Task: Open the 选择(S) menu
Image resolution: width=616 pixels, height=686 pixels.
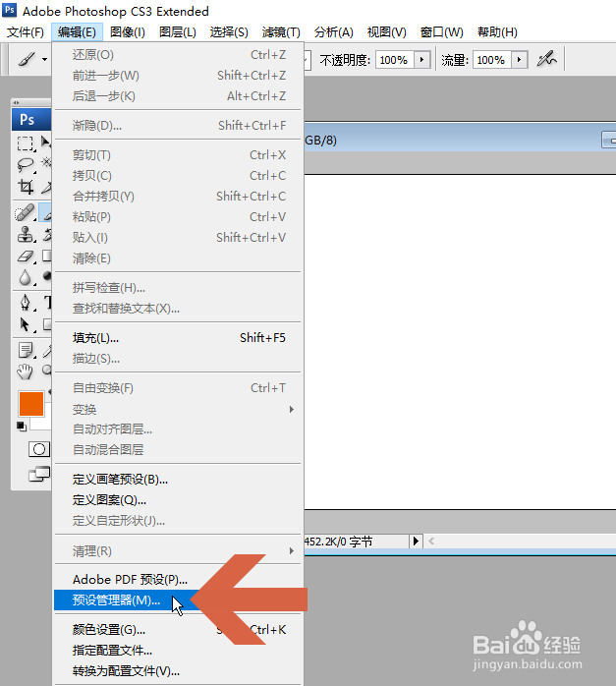Action: [x=229, y=31]
